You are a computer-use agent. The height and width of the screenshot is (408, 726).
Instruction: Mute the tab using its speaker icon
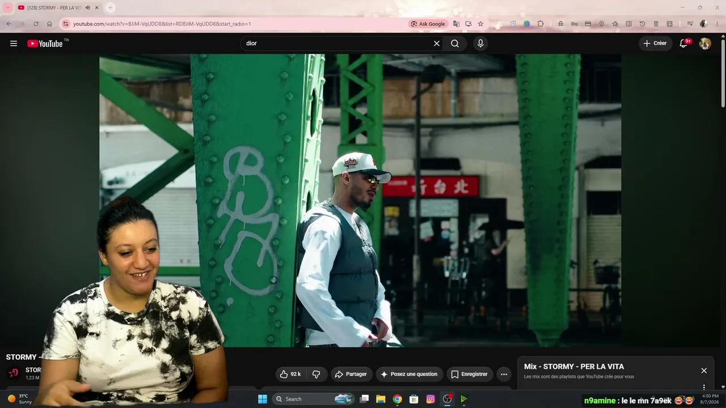pos(88,8)
